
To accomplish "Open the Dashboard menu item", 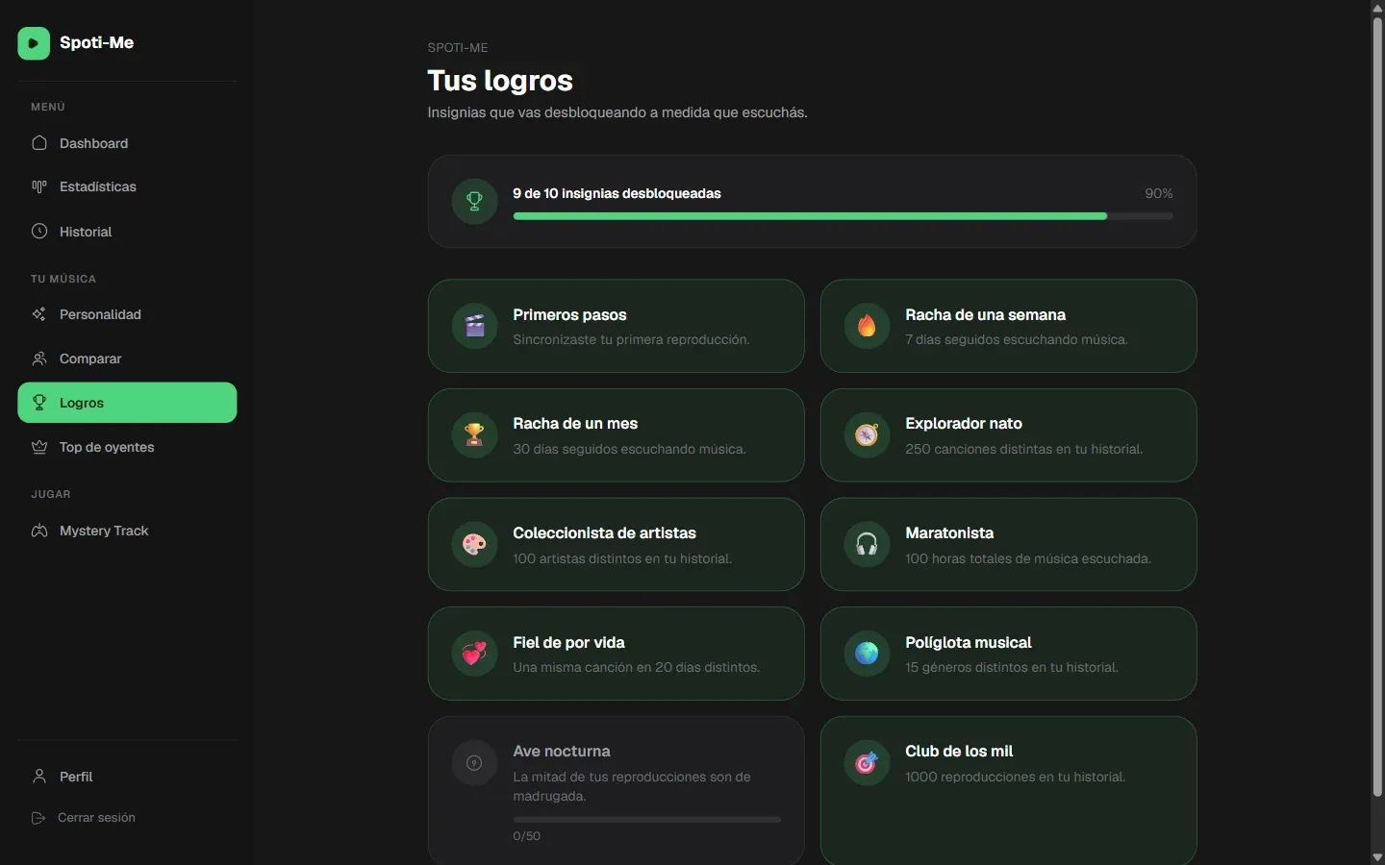I will [x=127, y=143].
